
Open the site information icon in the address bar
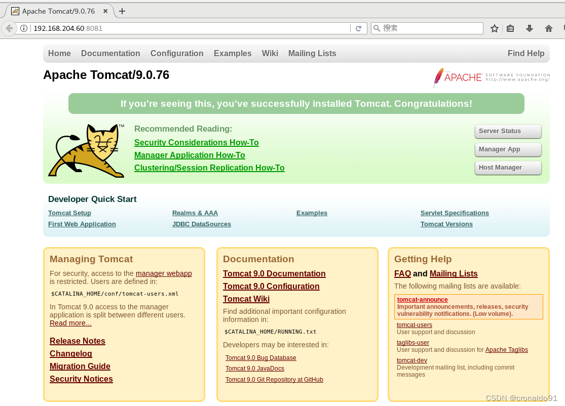coord(24,28)
